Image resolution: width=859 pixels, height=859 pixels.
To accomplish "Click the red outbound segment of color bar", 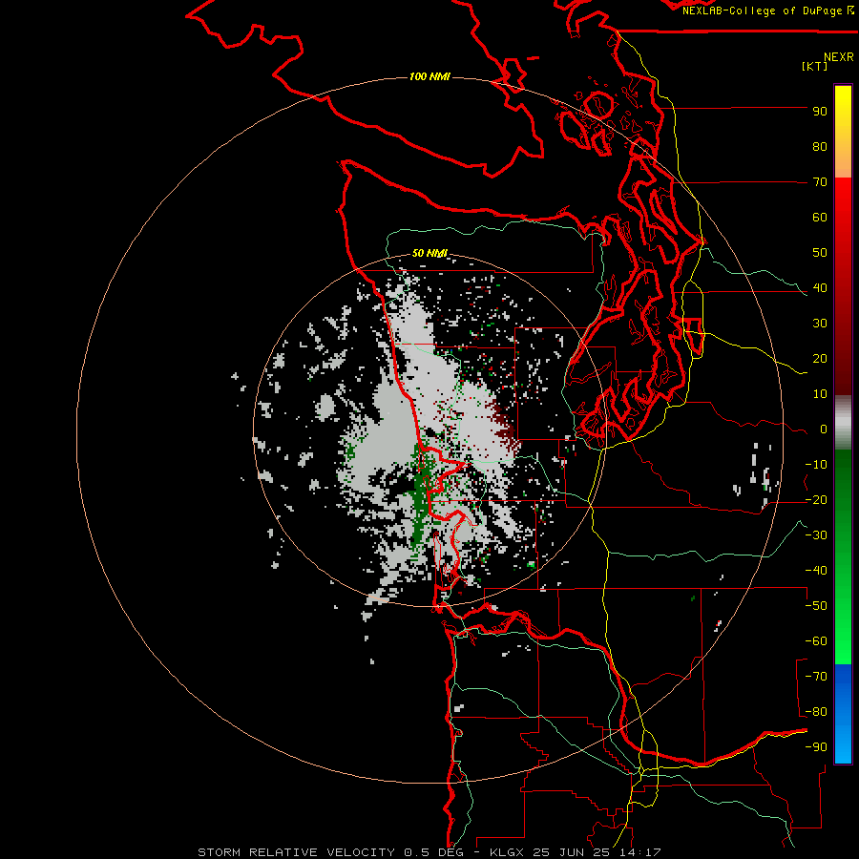I will (843, 286).
